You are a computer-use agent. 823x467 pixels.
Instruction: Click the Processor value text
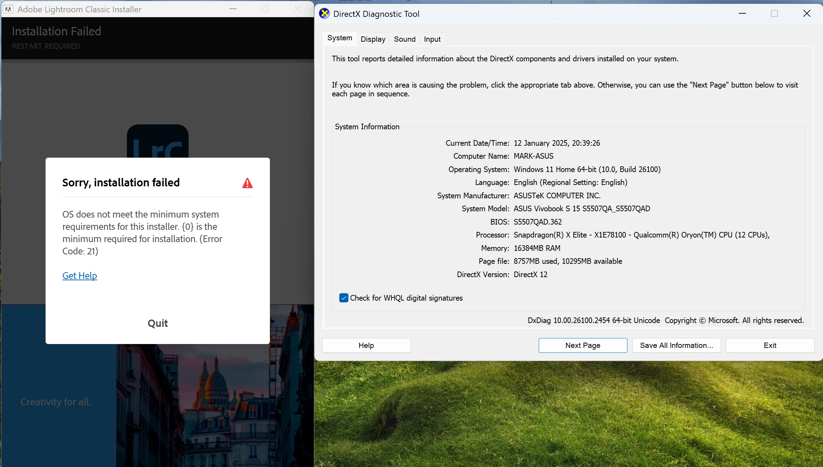641,235
